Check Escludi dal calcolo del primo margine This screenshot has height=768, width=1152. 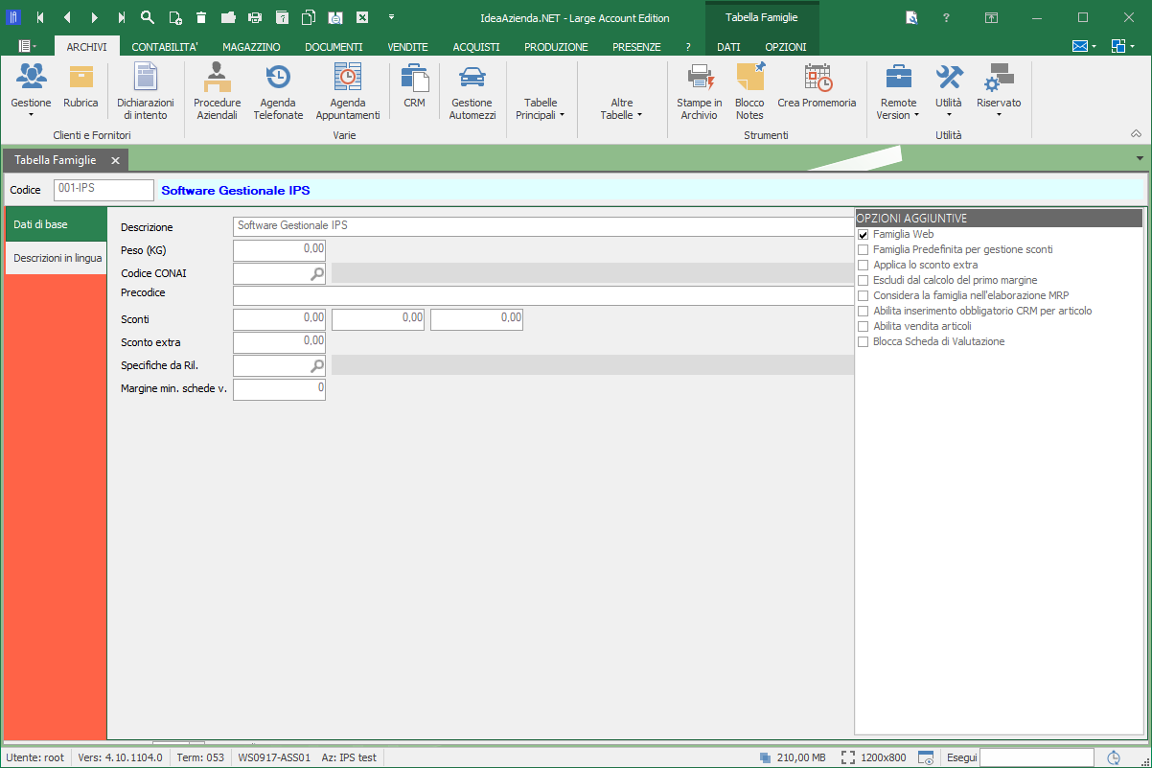[x=864, y=280]
